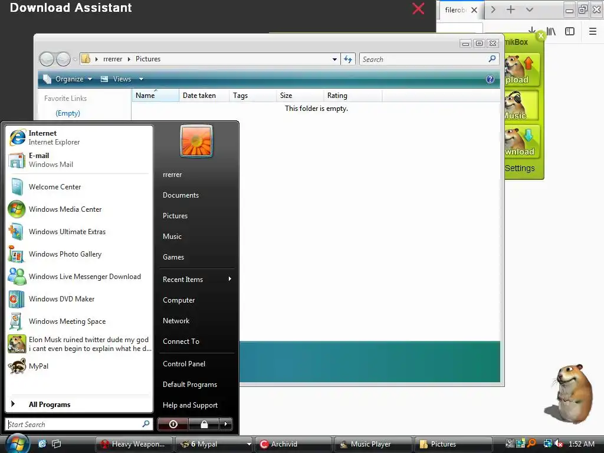Expand Recent Items submenu
Viewport: 604px width, 453px height.
tap(196, 279)
